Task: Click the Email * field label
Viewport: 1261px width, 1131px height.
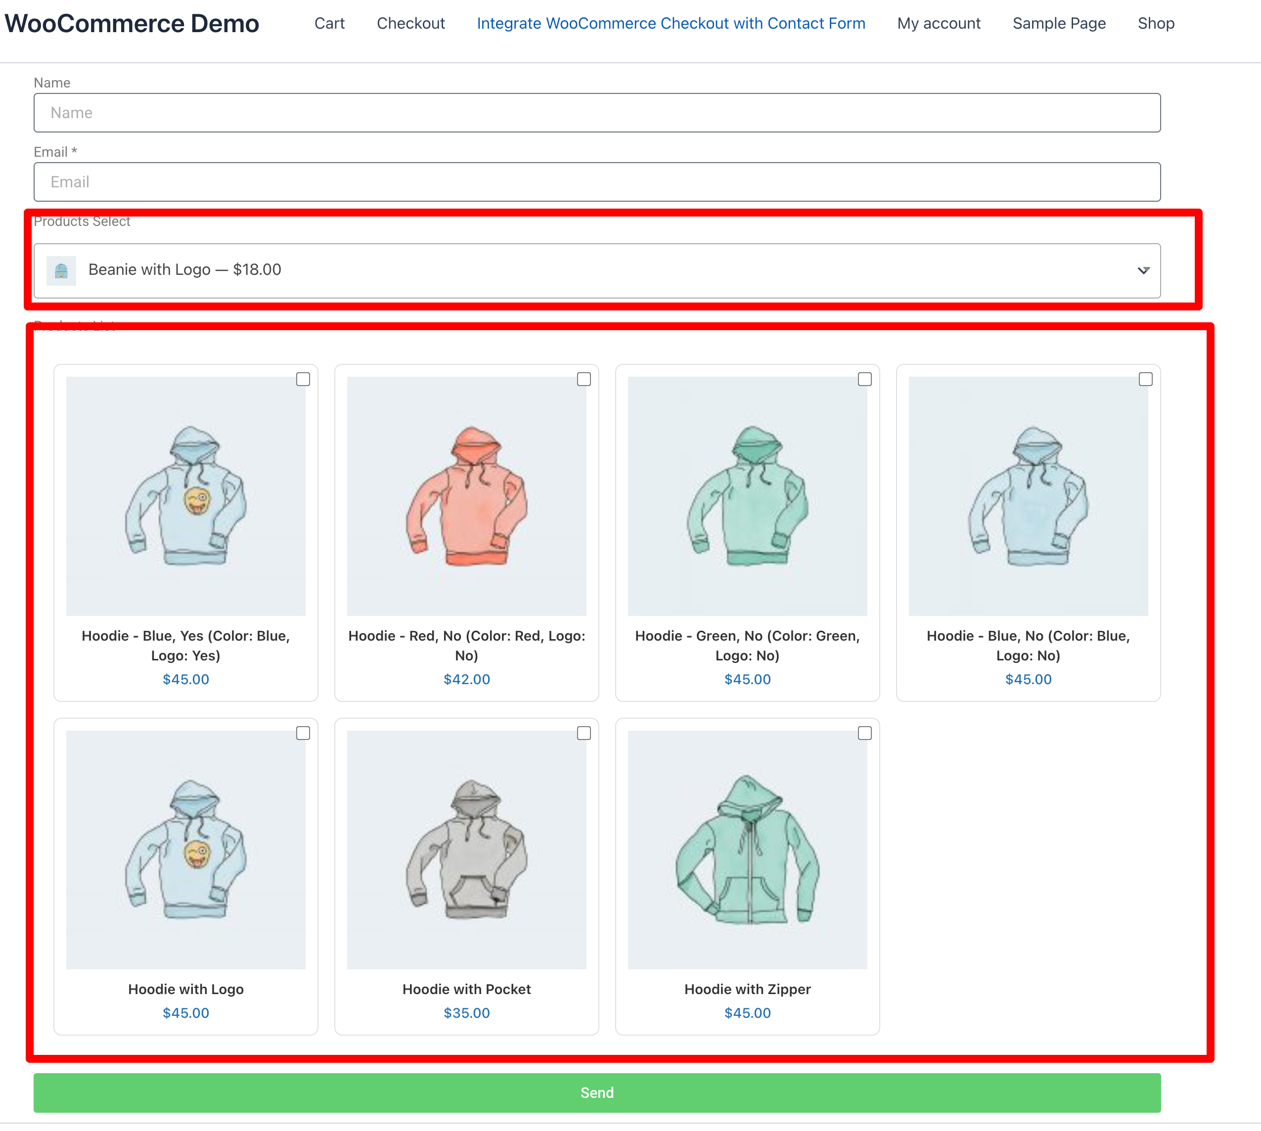Action: 55,152
